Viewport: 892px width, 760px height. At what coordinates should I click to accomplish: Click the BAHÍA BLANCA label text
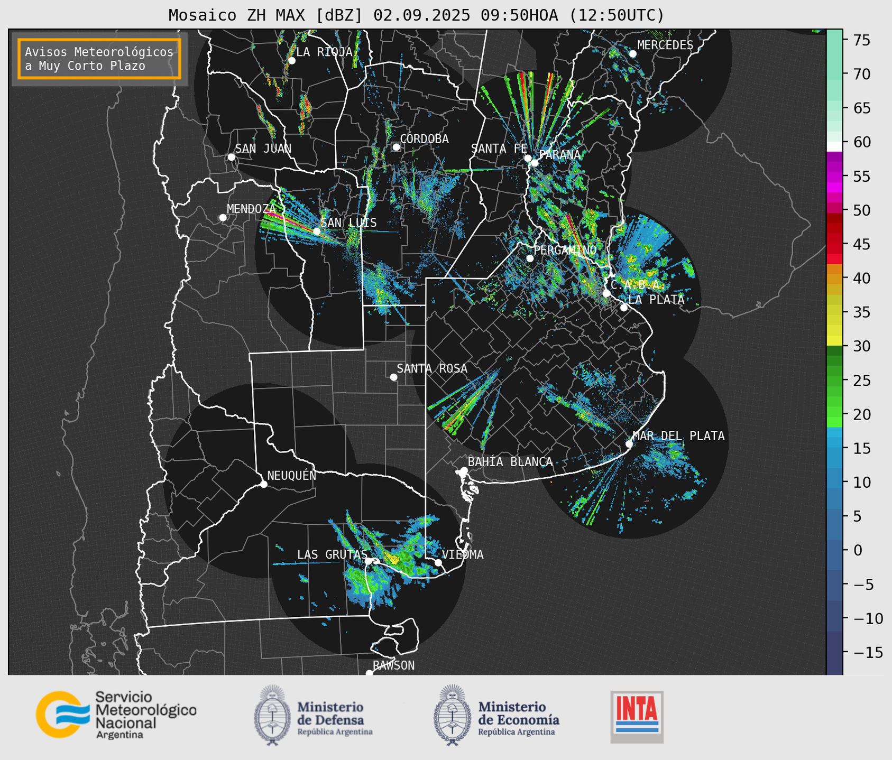[510, 461]
